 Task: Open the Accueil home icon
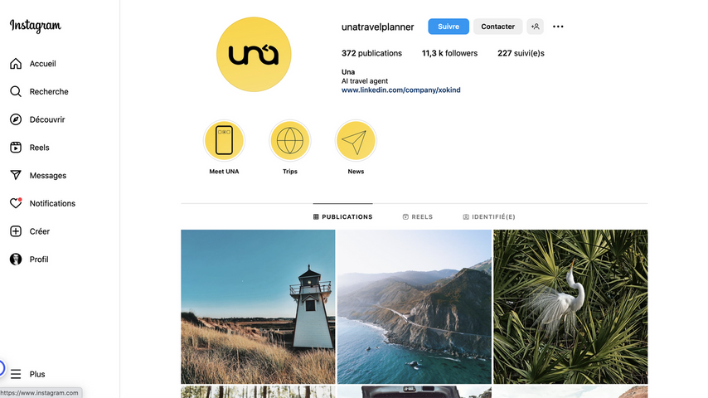point(16,64)
